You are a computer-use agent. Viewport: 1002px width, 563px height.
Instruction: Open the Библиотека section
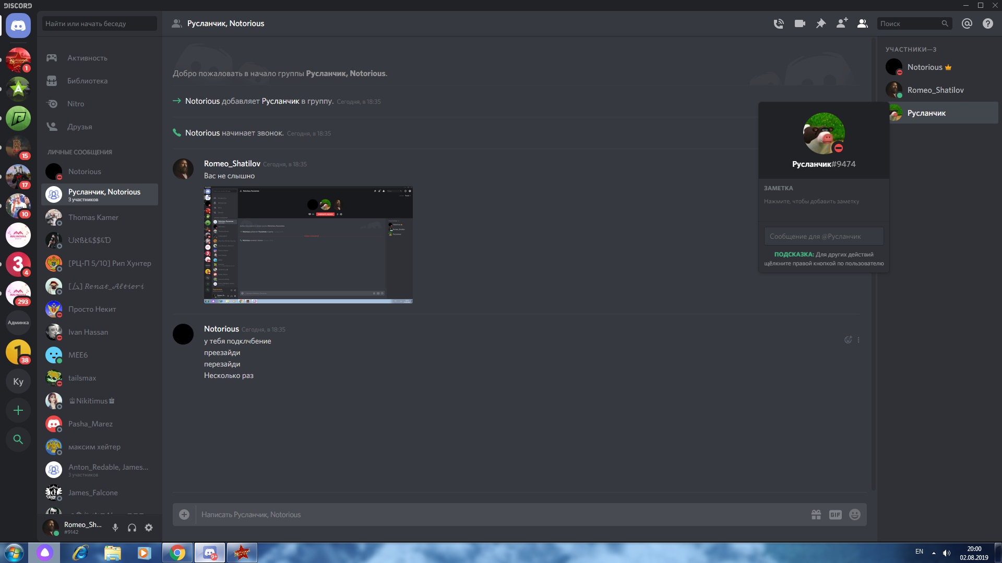click(x=87, y=81)
